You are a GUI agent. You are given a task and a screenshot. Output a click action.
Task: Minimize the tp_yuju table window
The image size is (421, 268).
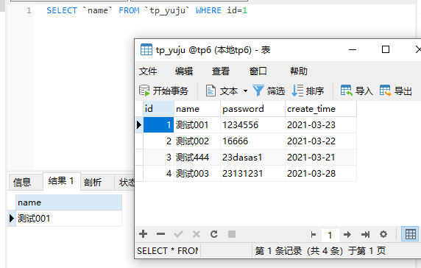[353, 49]
